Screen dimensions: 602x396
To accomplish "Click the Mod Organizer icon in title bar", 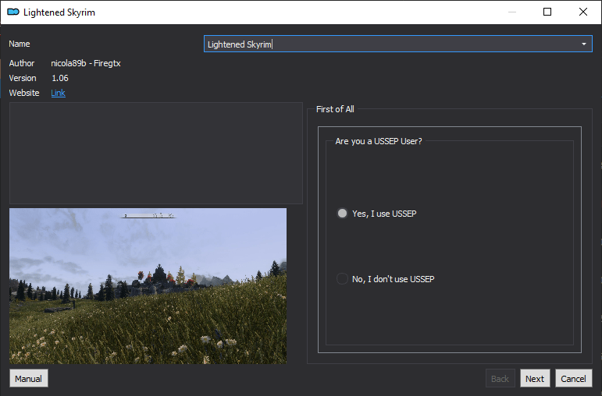I will pos(13,12).
